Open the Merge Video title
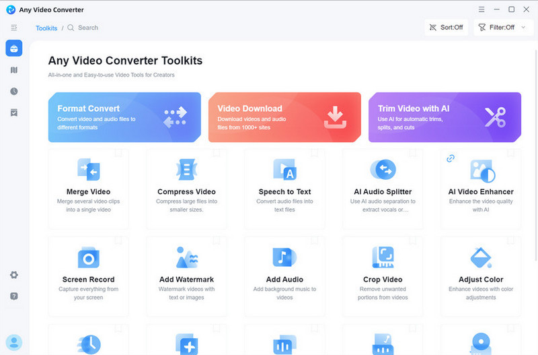Image resolution: width=538 pixels, height=355 pixels. click(89, 192)
